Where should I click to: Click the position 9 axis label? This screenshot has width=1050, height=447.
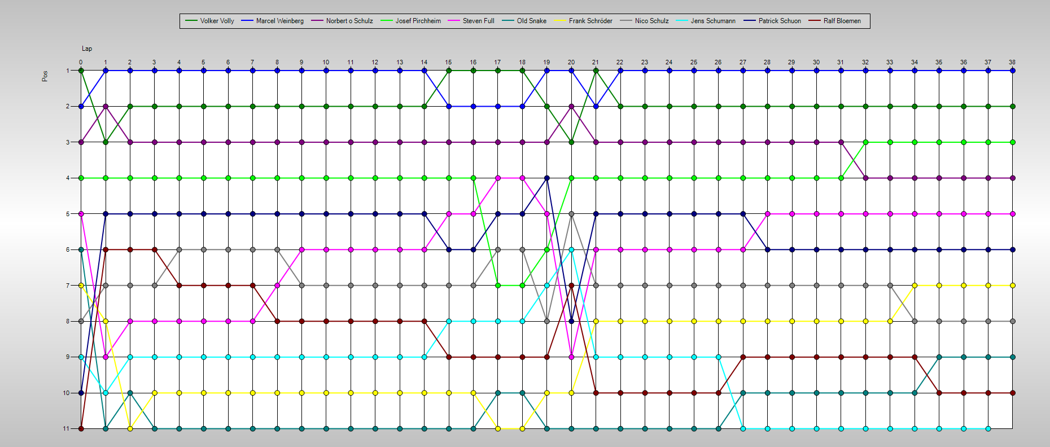(x=68, y=357)
